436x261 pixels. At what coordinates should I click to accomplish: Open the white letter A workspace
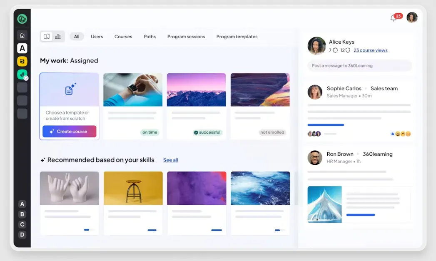(x=22, y=48)
